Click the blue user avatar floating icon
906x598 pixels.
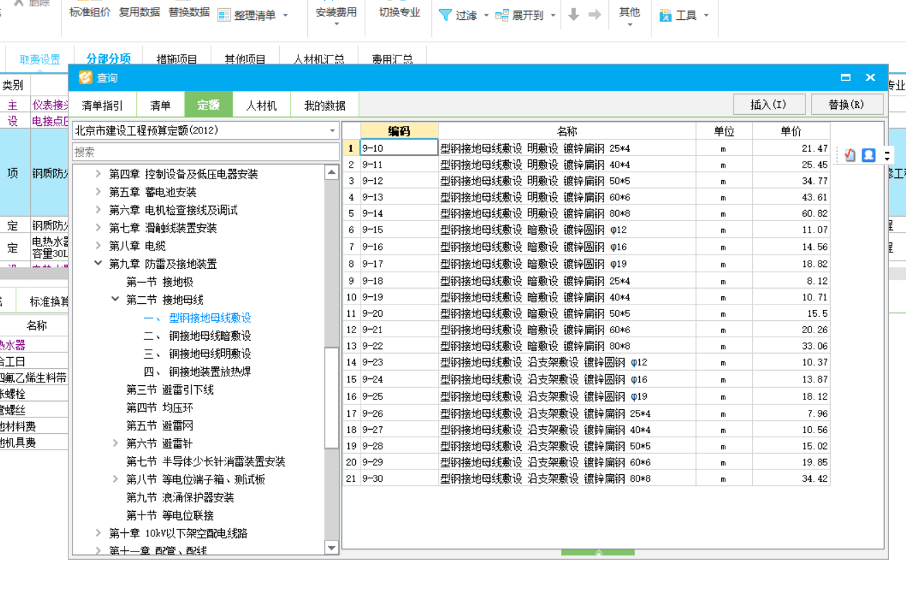(868, 155)
